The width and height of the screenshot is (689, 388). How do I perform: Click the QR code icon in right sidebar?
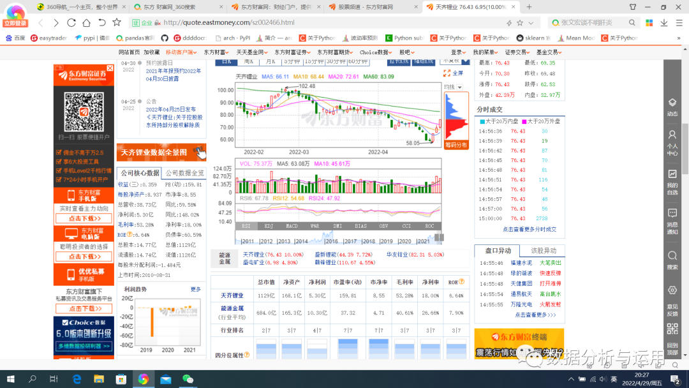tap(672, 329)
